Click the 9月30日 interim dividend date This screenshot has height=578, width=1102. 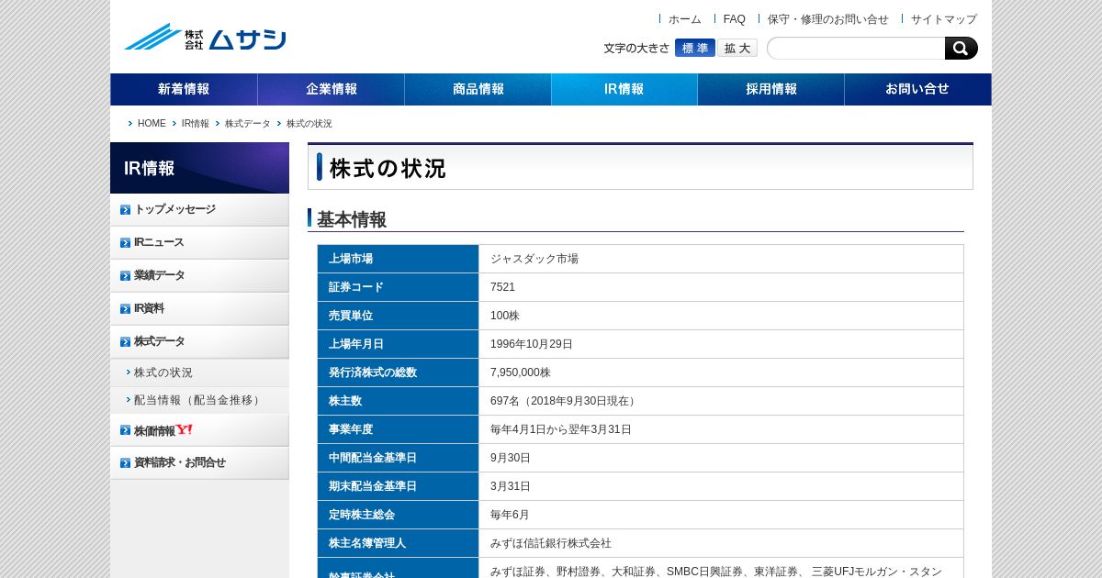(511, 458)
